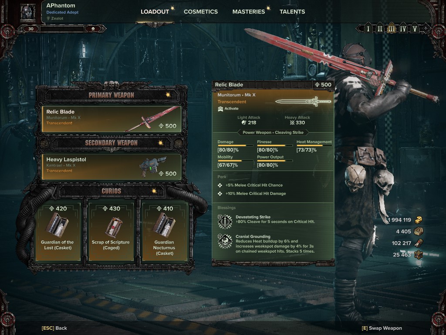Click the Activate special action icon

tap(220, 109)
